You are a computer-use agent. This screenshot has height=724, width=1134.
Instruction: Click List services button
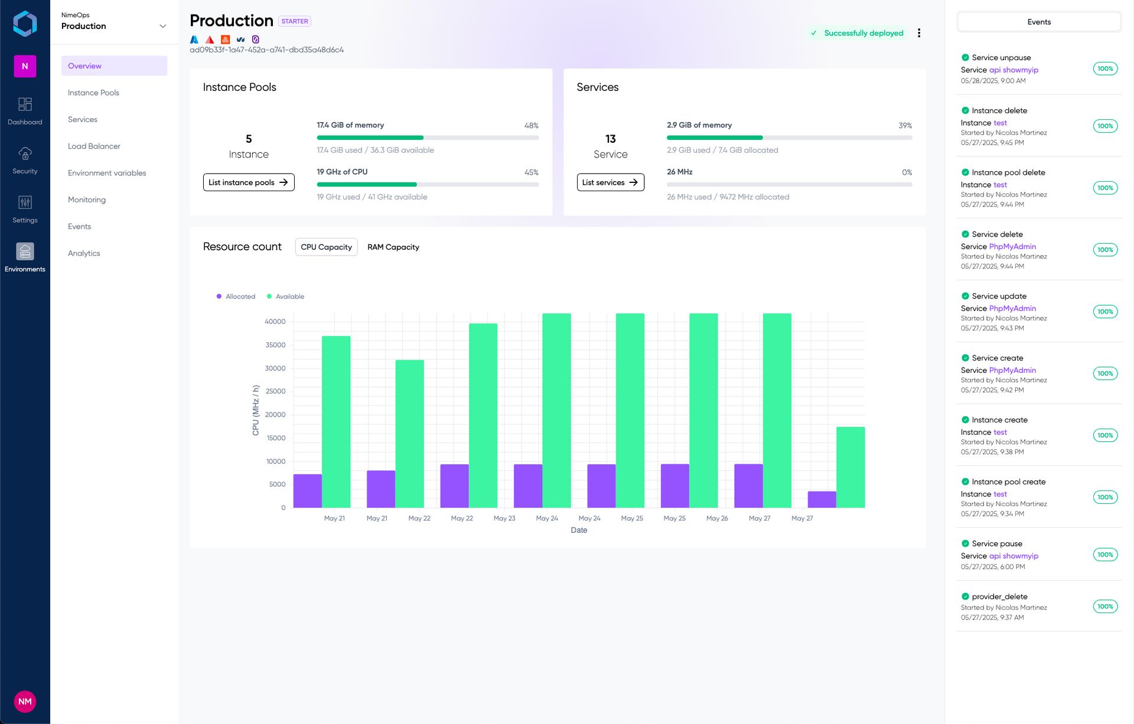pos(610,182)
